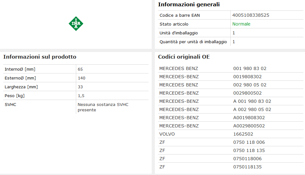
Task: Click the InternoØ [mm] row label
Action: [20, 69]
